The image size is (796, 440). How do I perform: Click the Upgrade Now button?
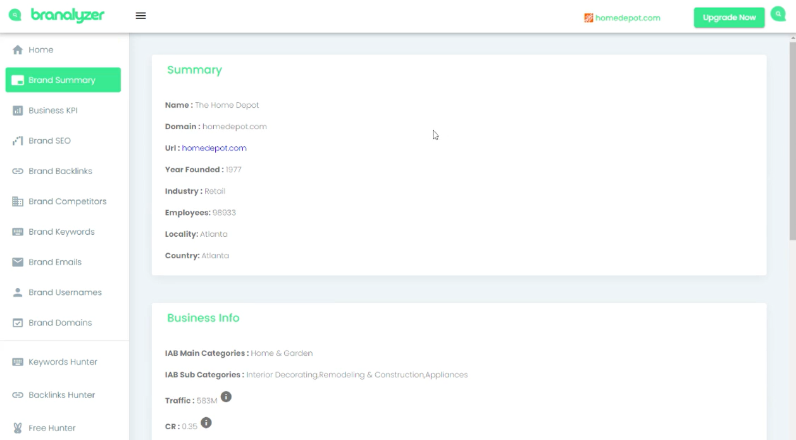click(x=729, y=17)
